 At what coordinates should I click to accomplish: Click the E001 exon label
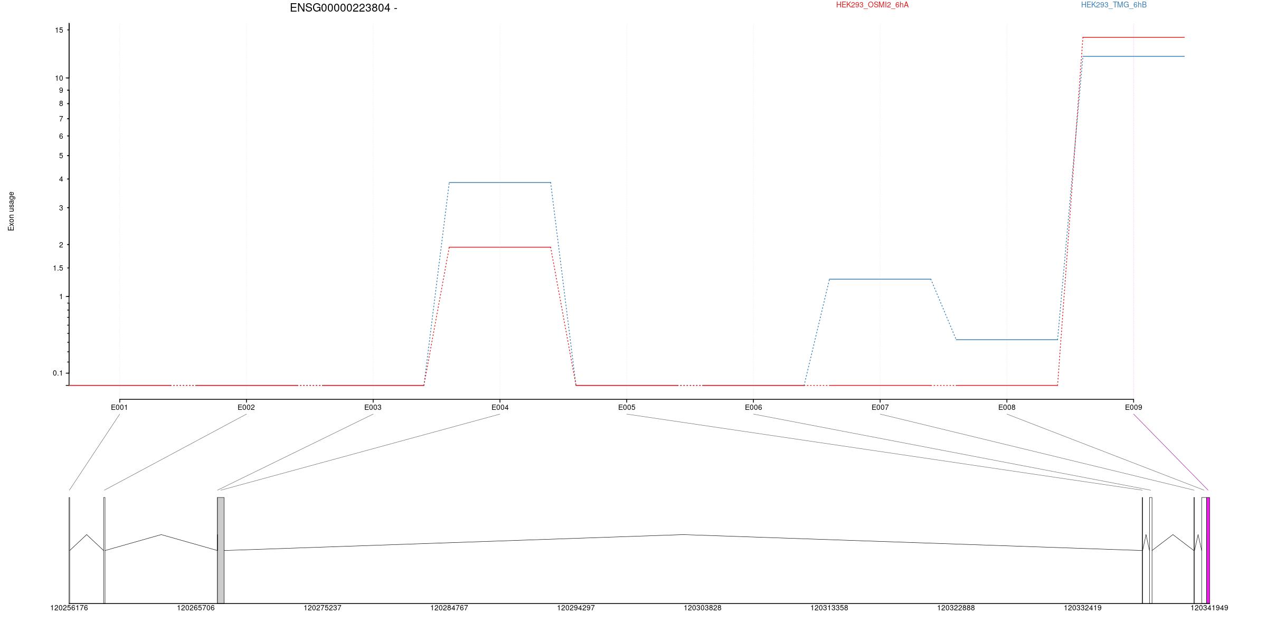pyautogui.click(x=119, y=407)
